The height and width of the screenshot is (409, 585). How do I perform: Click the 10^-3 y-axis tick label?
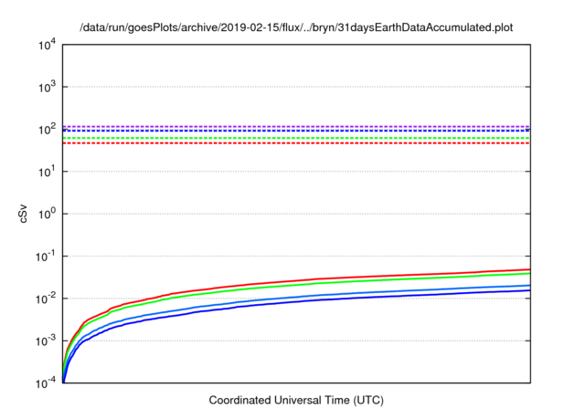pyautogui.click(x=46, y=341)
